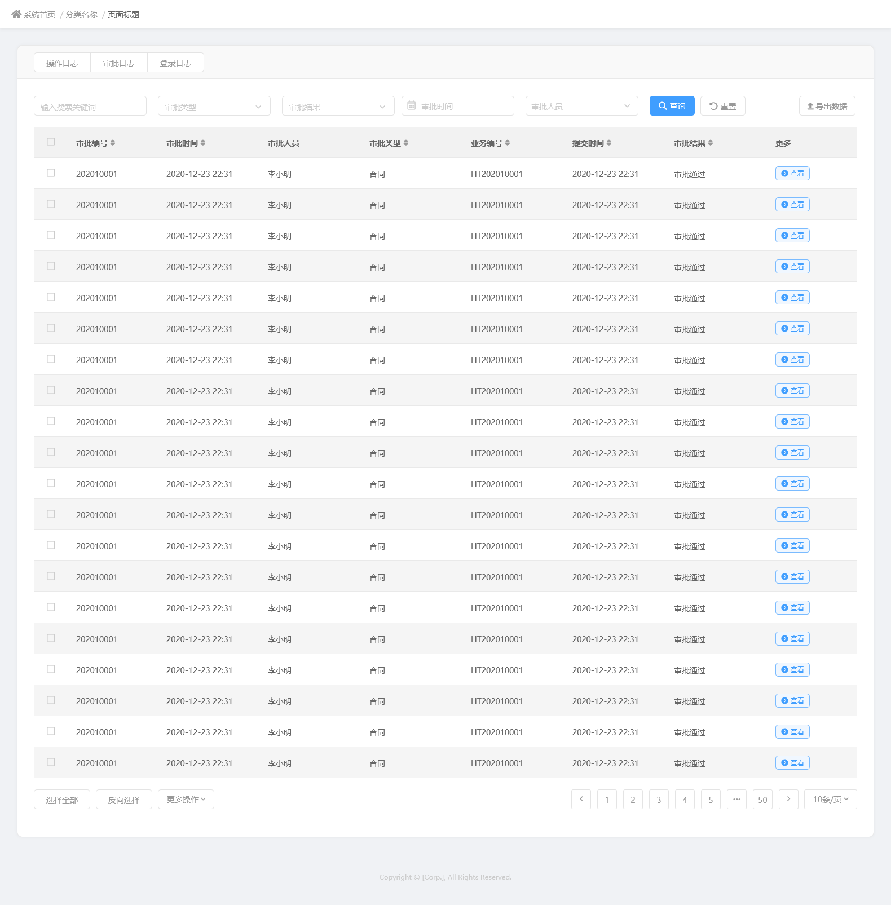This screenshot has height=905, width=891.
Task: Open the 审批类型 filter dropdown
Action: [x=214, y=106]
